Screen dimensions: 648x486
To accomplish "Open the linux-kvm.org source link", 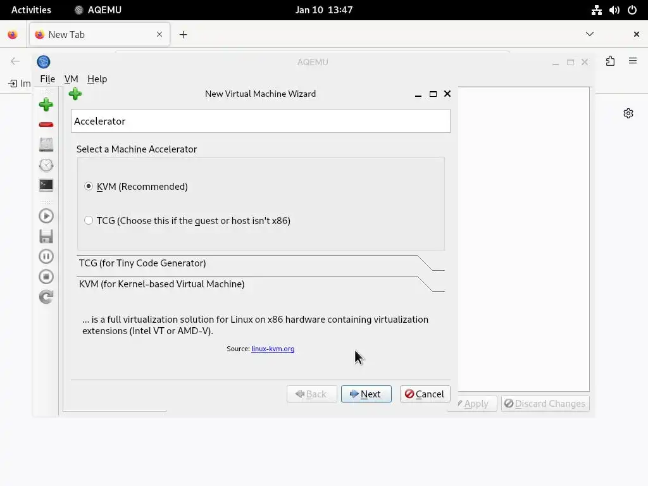I will tap(273, 349).
